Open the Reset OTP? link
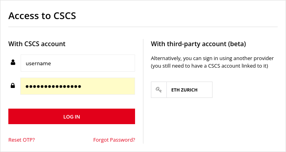 click(21, 140)
